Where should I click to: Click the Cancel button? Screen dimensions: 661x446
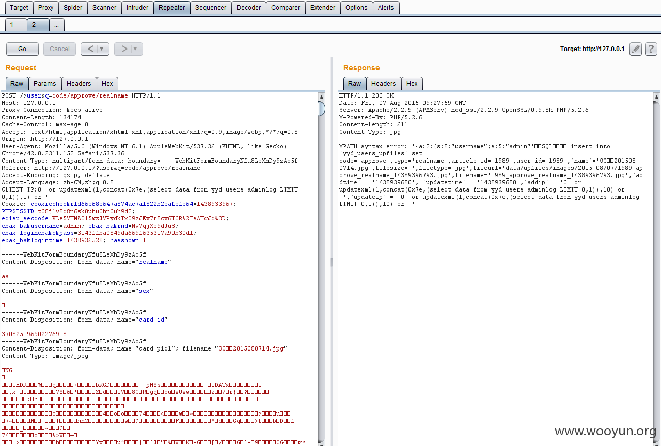point(59,49)
